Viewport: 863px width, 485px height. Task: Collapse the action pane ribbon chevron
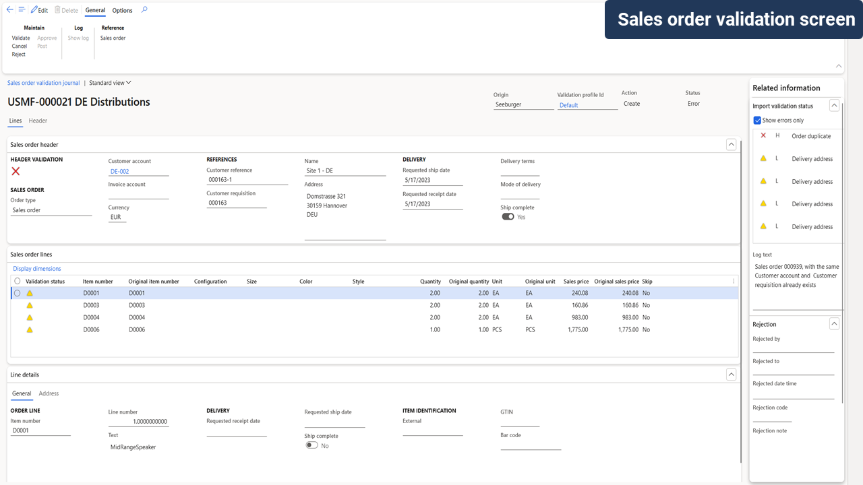pos(839,66)
